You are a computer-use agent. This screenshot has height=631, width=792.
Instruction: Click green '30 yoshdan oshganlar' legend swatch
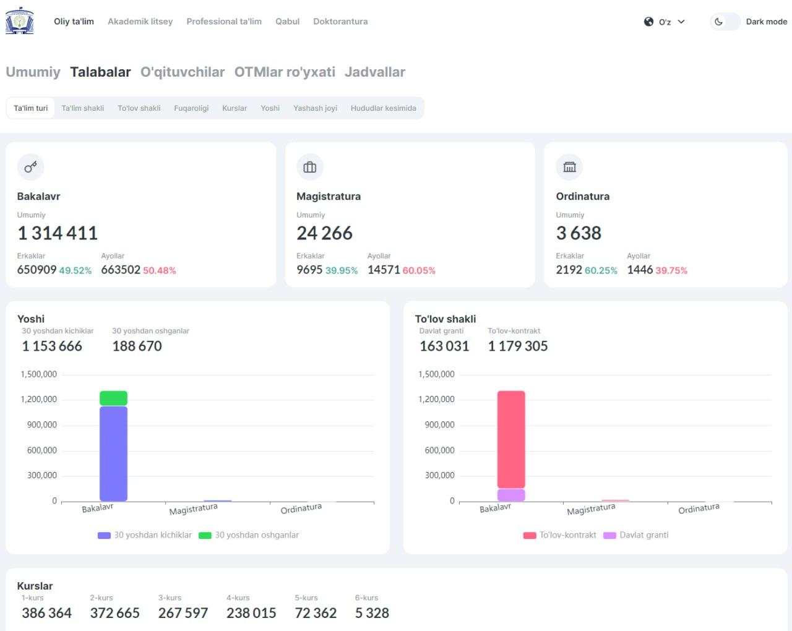[205, 535]
